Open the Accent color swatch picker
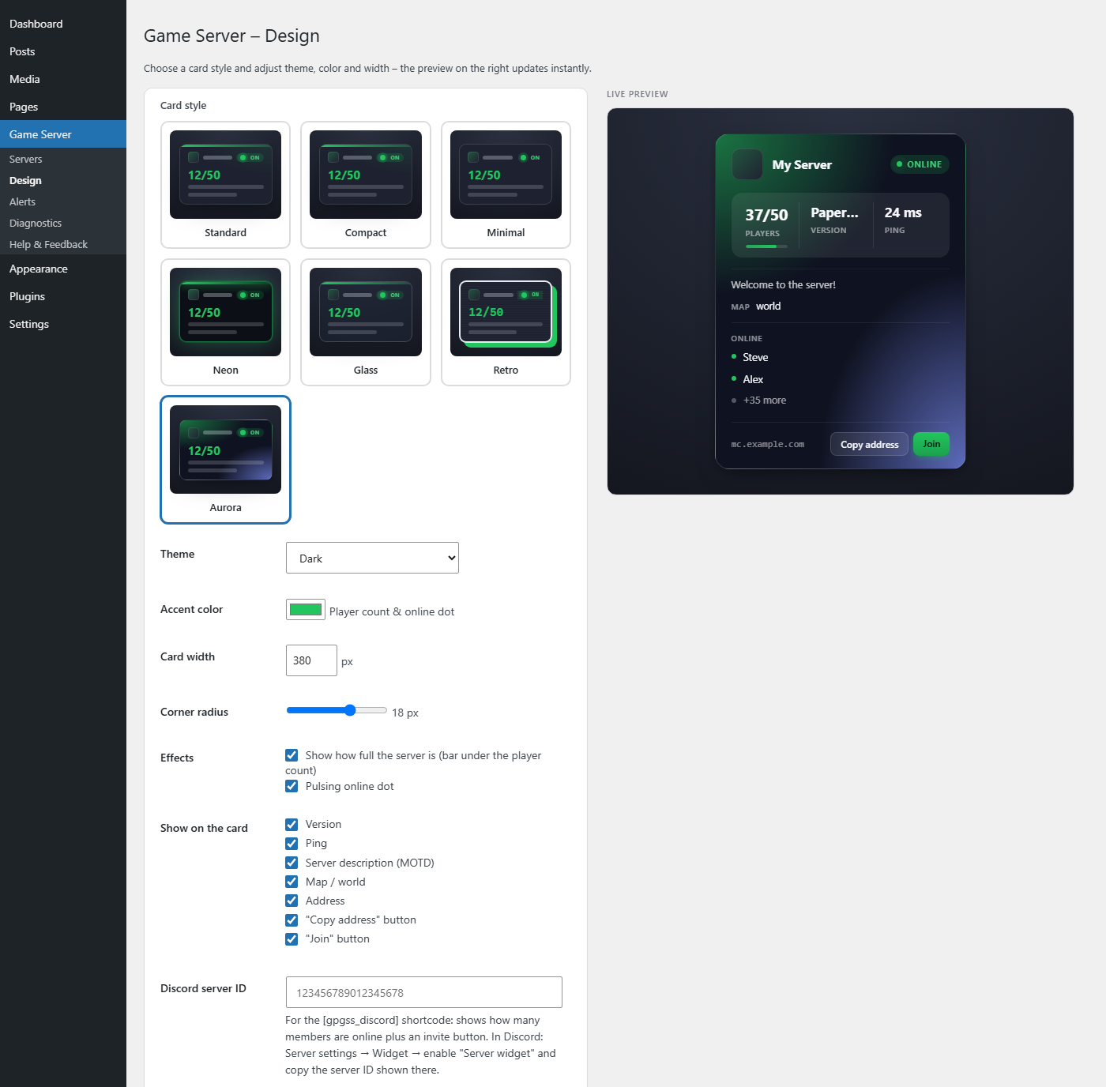The image size is (1106, 1087). [306, 609]
